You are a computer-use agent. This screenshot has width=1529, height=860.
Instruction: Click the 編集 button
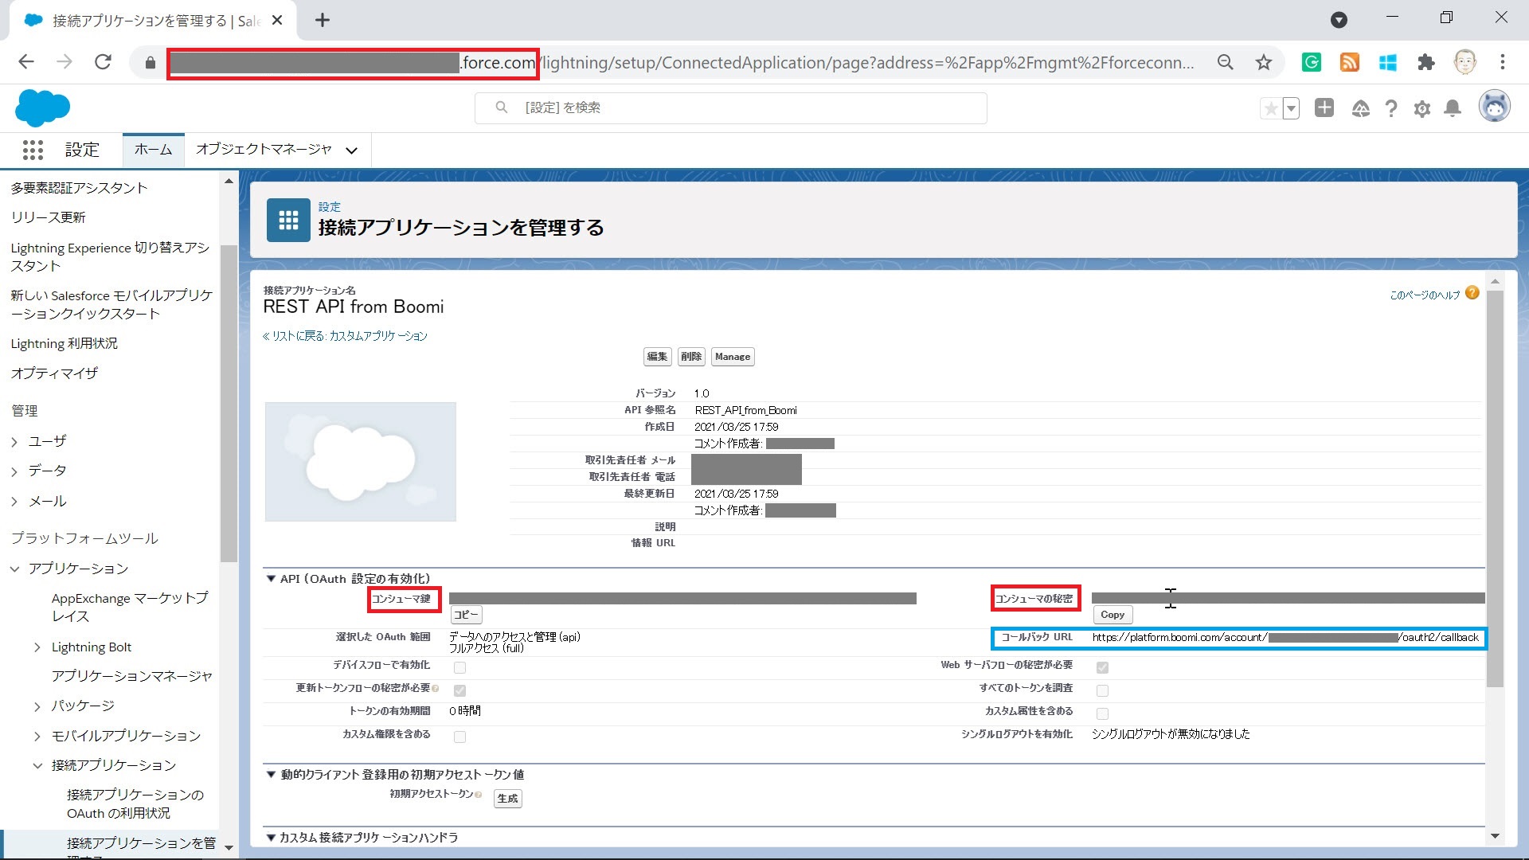(x=656, y=357)
